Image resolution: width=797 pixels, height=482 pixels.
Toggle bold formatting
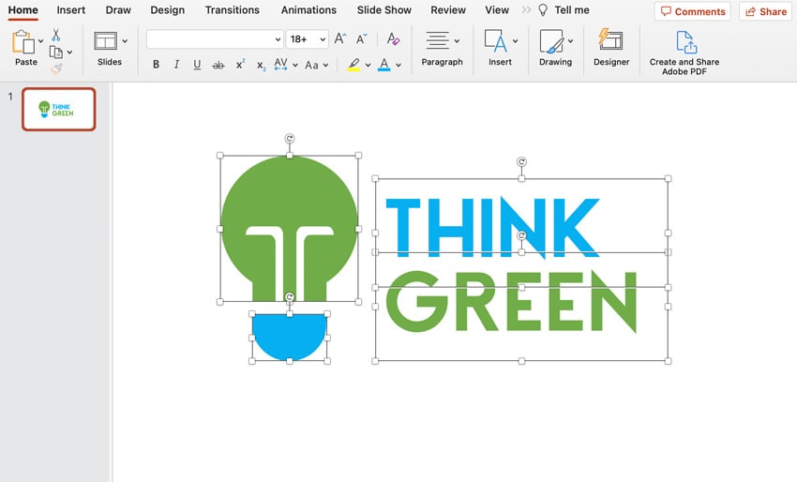156,65
